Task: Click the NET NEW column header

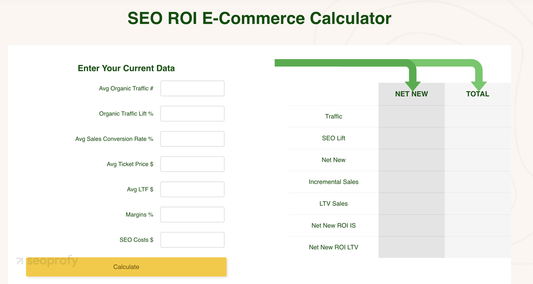Action: (412, 94)
